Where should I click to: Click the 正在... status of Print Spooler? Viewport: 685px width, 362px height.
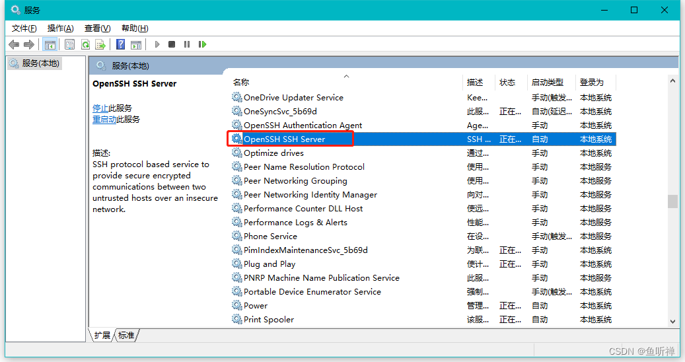coord(510,319)
